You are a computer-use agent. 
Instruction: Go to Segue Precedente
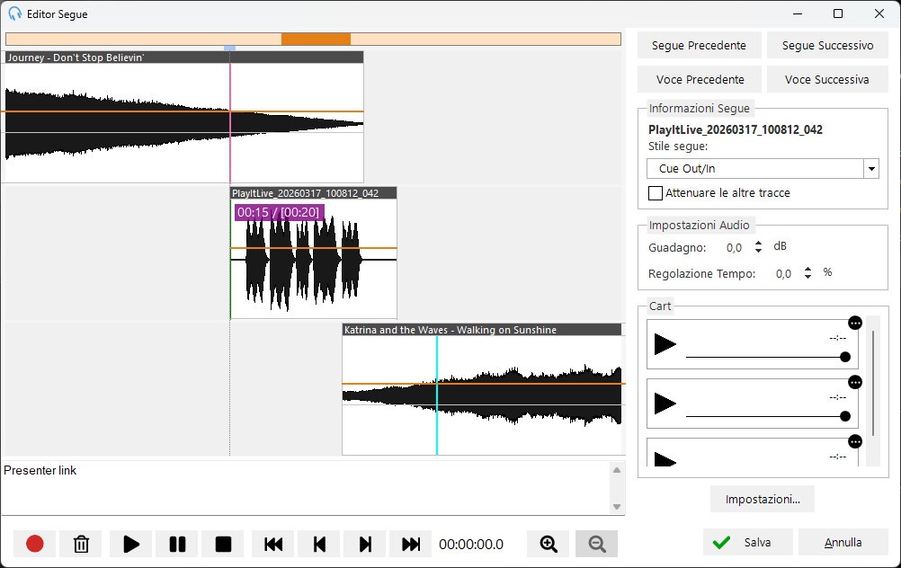700,45
